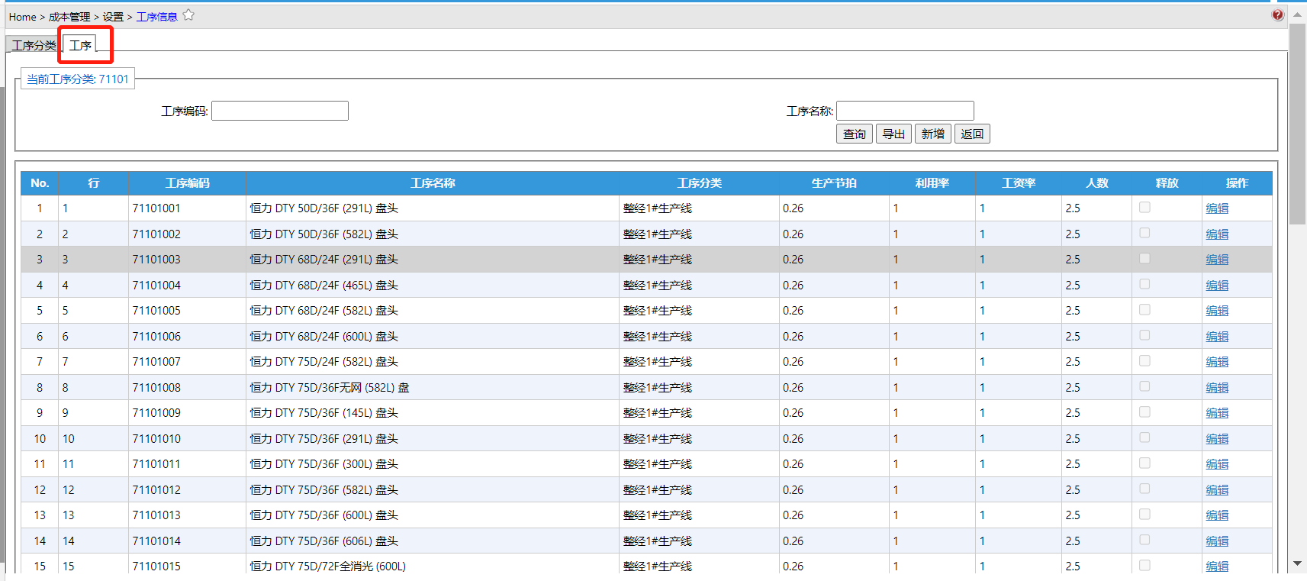Viewport: 1307px width, 581px height.
Task: Click 编辑 link for row 71101002
Action: click(x=1217, y=234)
